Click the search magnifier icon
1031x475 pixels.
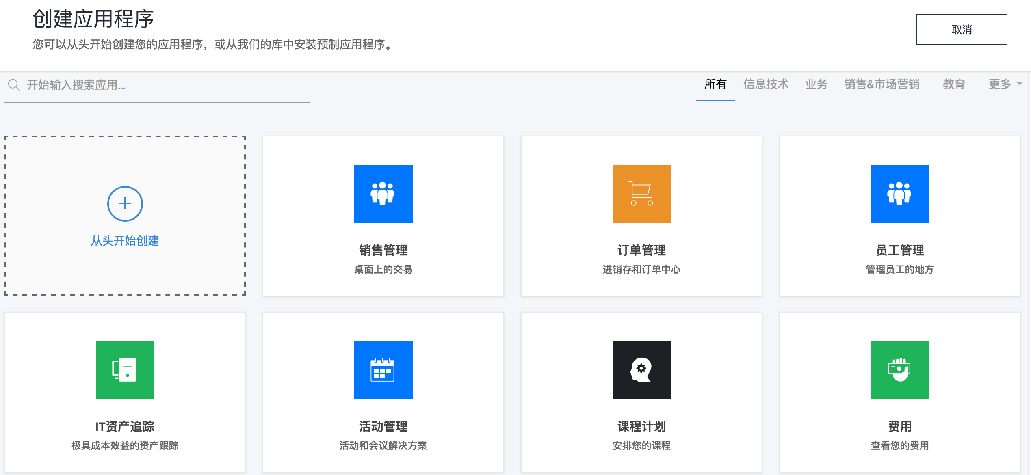coord(14,85)
